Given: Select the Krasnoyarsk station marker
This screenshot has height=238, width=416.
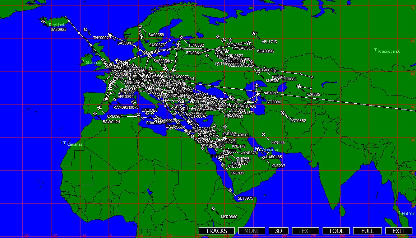Looking at the screenshot, I should click(375, 50).
